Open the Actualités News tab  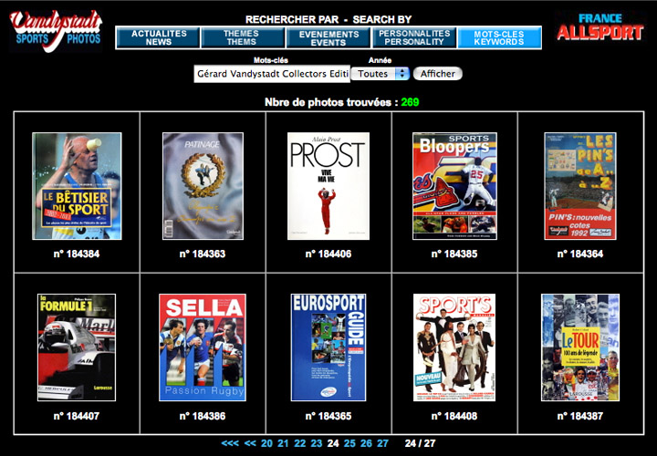159,37
